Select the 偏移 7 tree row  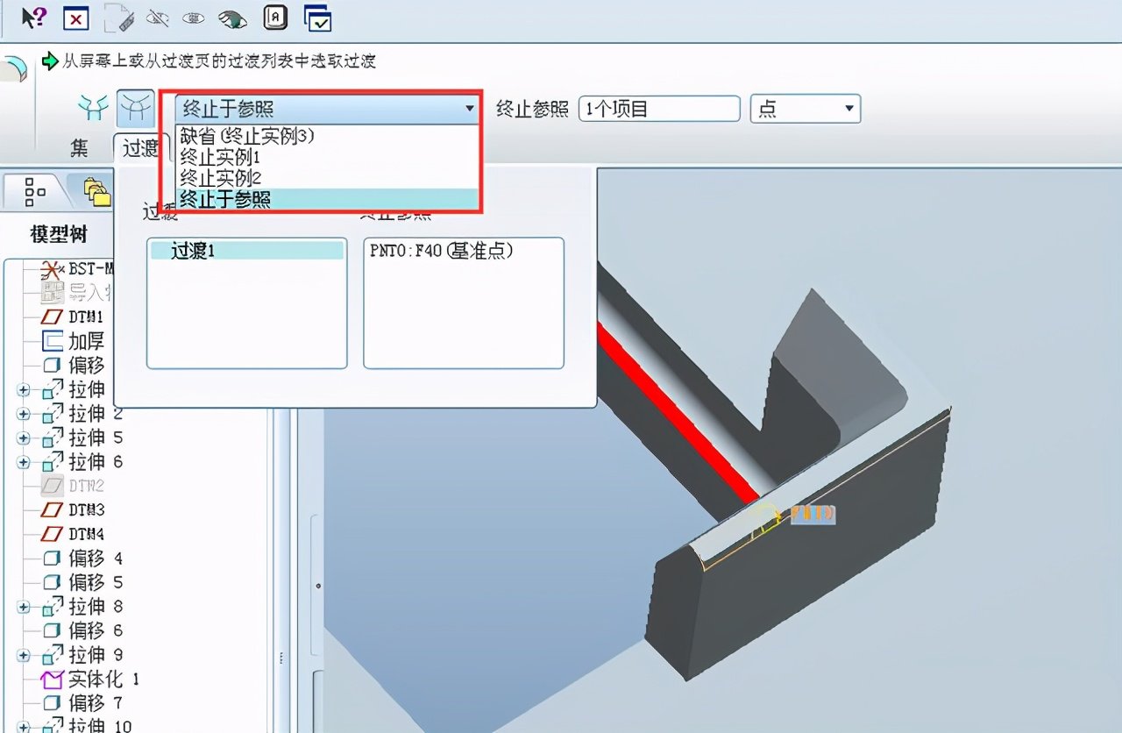pyautogui.click(x=82, y=703)
